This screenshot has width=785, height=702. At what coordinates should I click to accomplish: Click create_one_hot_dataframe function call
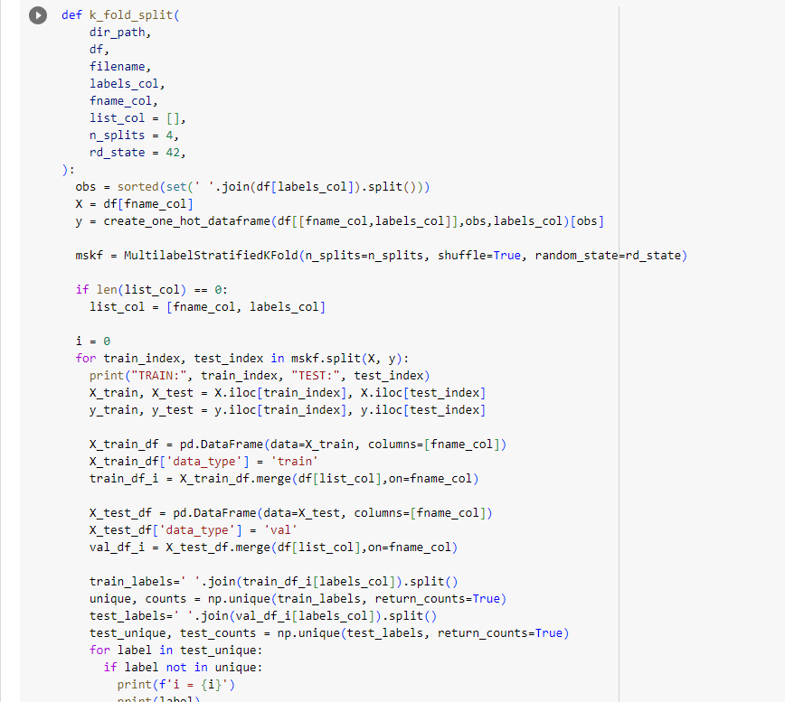[186, 221]
